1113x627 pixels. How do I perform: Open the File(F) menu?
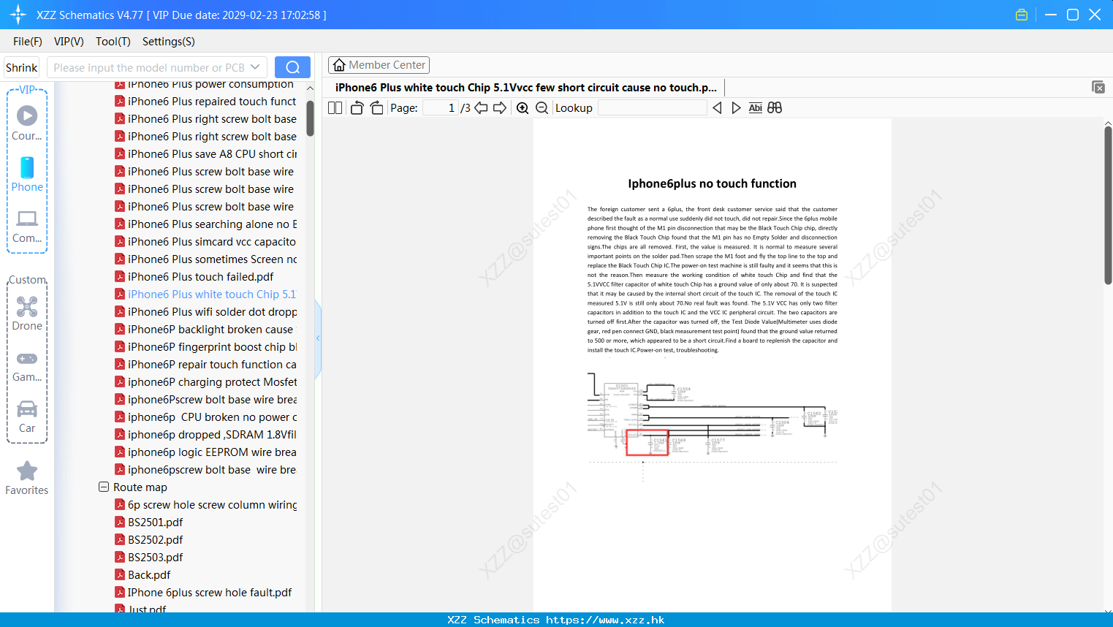[28, 42]
